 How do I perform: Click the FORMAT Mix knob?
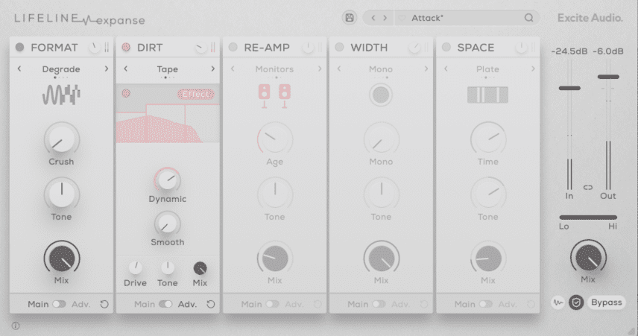coord(61,259)
